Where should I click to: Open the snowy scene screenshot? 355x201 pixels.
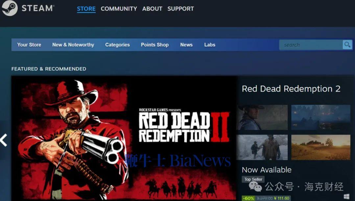[x=262, y=147]
